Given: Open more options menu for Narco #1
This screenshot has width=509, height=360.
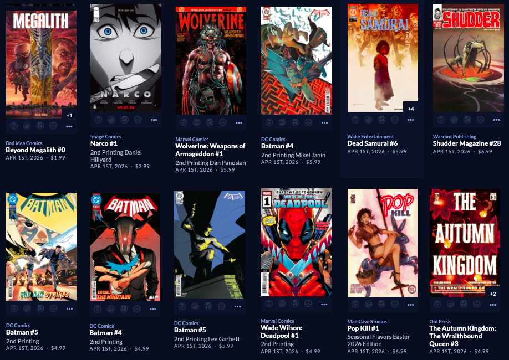Looking at the screenshot, I should [154, 120].
